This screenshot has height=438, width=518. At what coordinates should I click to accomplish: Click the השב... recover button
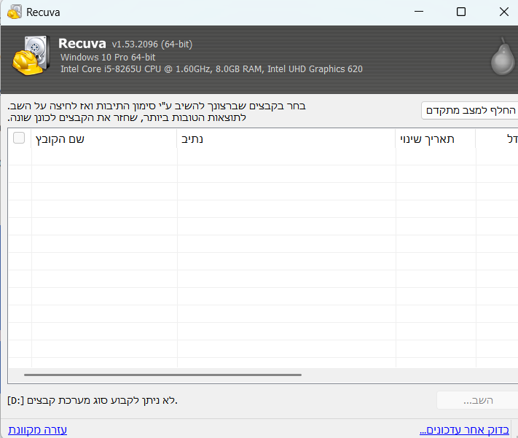tap(477, 401)
